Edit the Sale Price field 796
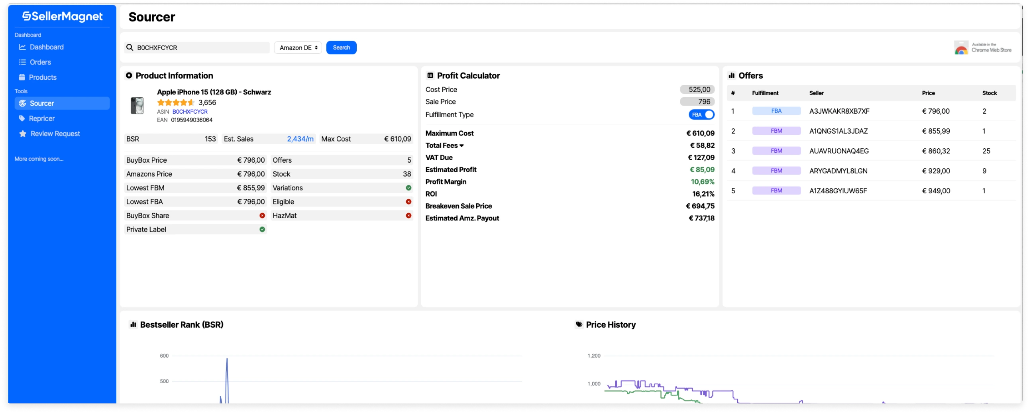 697,102
